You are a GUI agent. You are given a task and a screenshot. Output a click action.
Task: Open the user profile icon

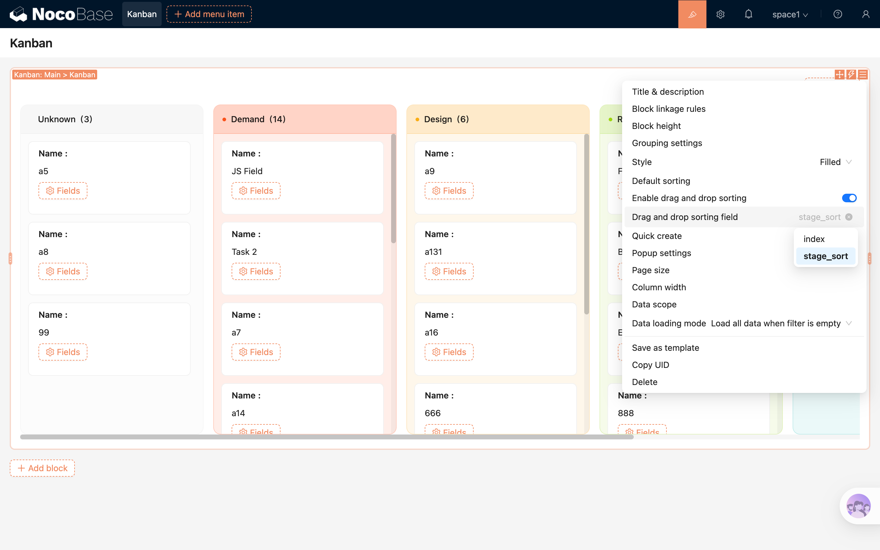866,14
